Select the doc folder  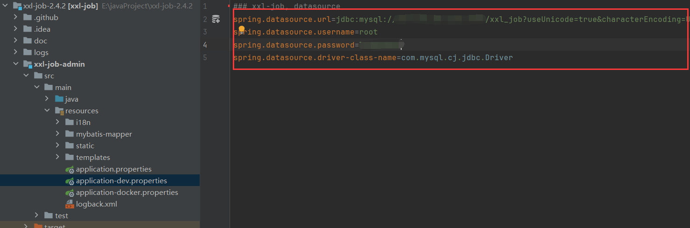[41, 41]
